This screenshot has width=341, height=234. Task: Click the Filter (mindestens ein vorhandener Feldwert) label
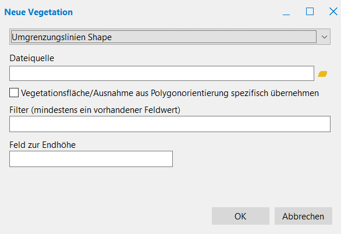[95, 110]
